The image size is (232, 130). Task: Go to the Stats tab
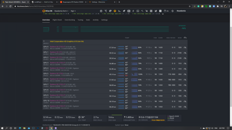pos(88,20)
